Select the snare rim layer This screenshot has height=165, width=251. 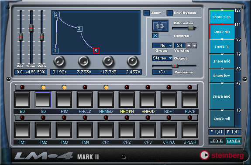(222, 32)
